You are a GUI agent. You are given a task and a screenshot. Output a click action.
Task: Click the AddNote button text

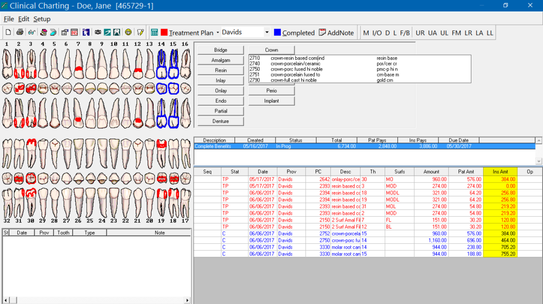(x=341, y=33)
